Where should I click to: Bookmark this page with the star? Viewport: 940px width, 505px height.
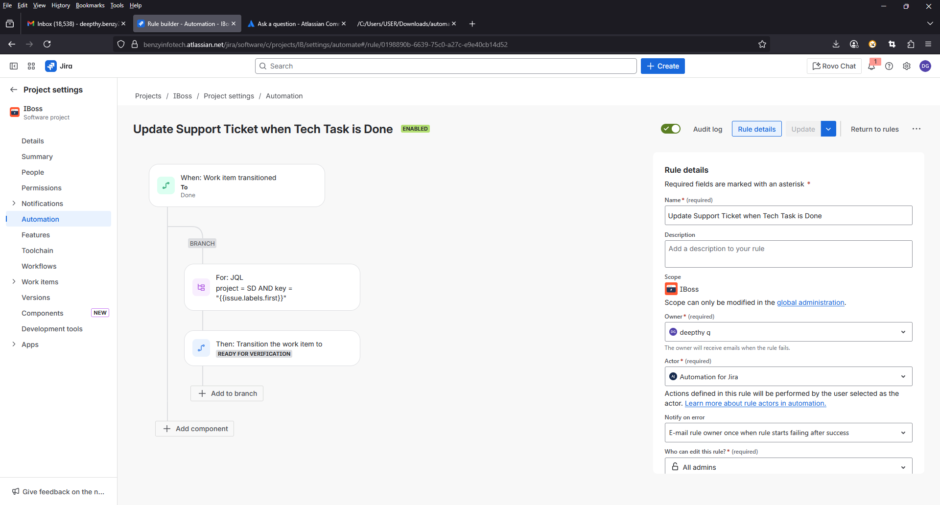[x=762, y=44]
